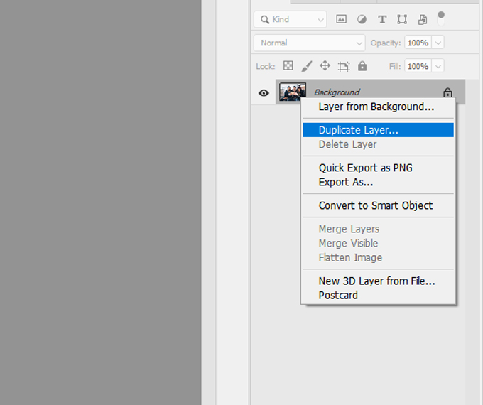Expand the Opacity slider arrow
The width and height of the screenshot is (483, 405).
coord(438,43)
